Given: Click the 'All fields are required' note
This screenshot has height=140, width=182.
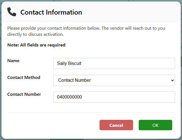Looking at the screenshot, I should tap(36, 45).
